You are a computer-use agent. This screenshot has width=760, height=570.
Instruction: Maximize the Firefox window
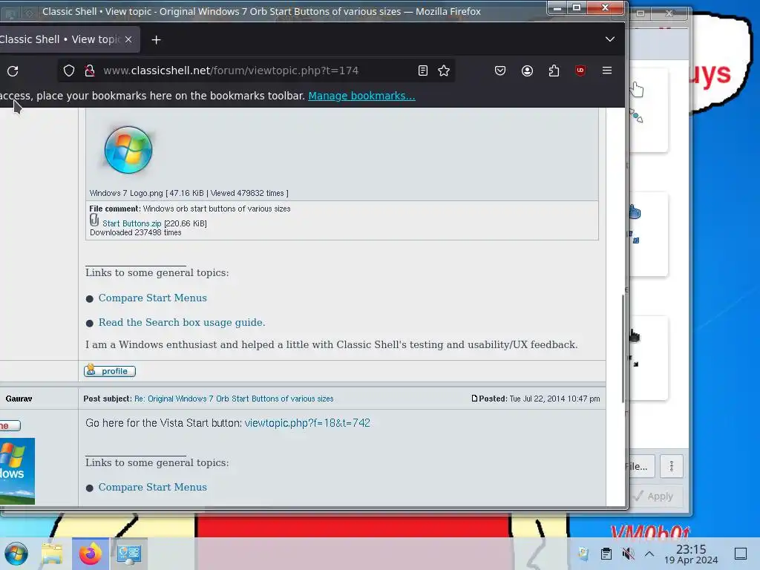point(576,7)
